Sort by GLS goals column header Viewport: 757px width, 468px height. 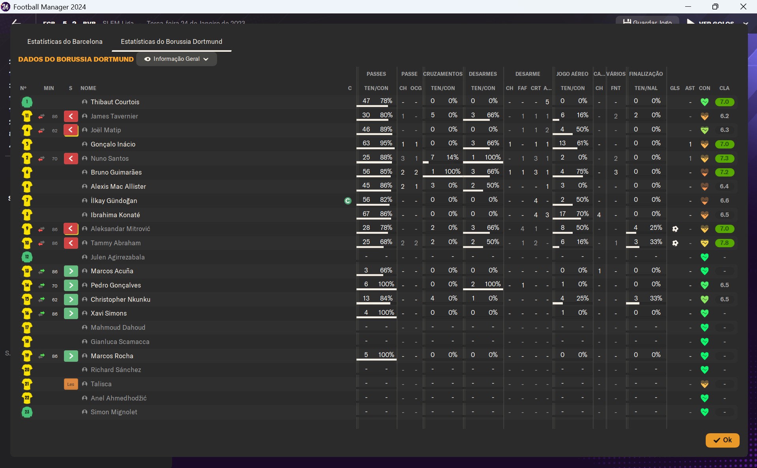click(x=675, y=88)
